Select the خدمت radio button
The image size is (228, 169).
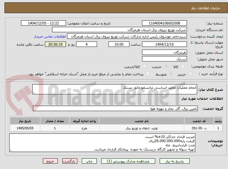click(166, 66)
